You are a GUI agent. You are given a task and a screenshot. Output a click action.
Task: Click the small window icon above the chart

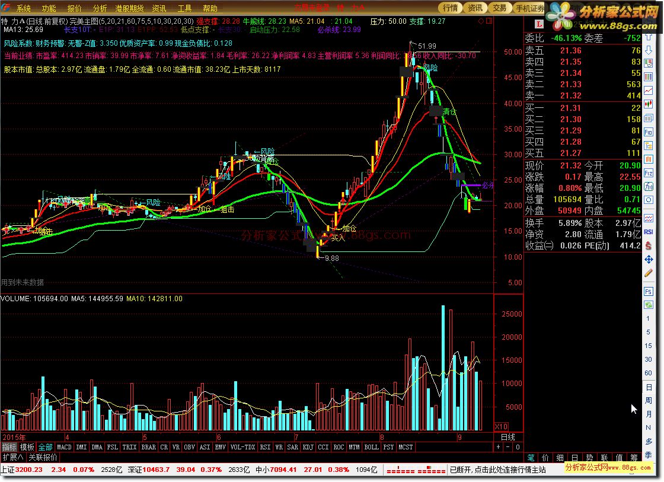489,21
